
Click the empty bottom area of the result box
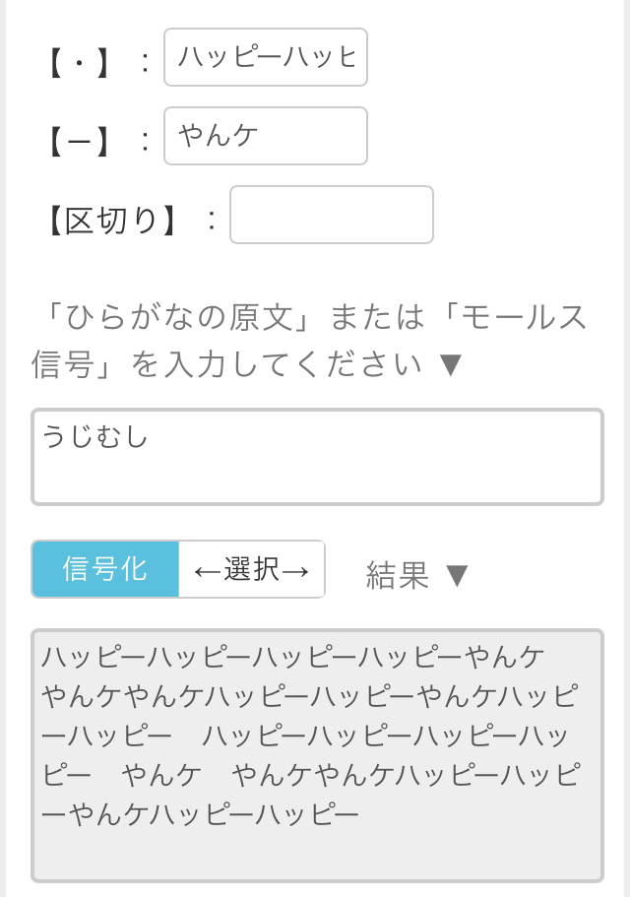click(317, 855)
